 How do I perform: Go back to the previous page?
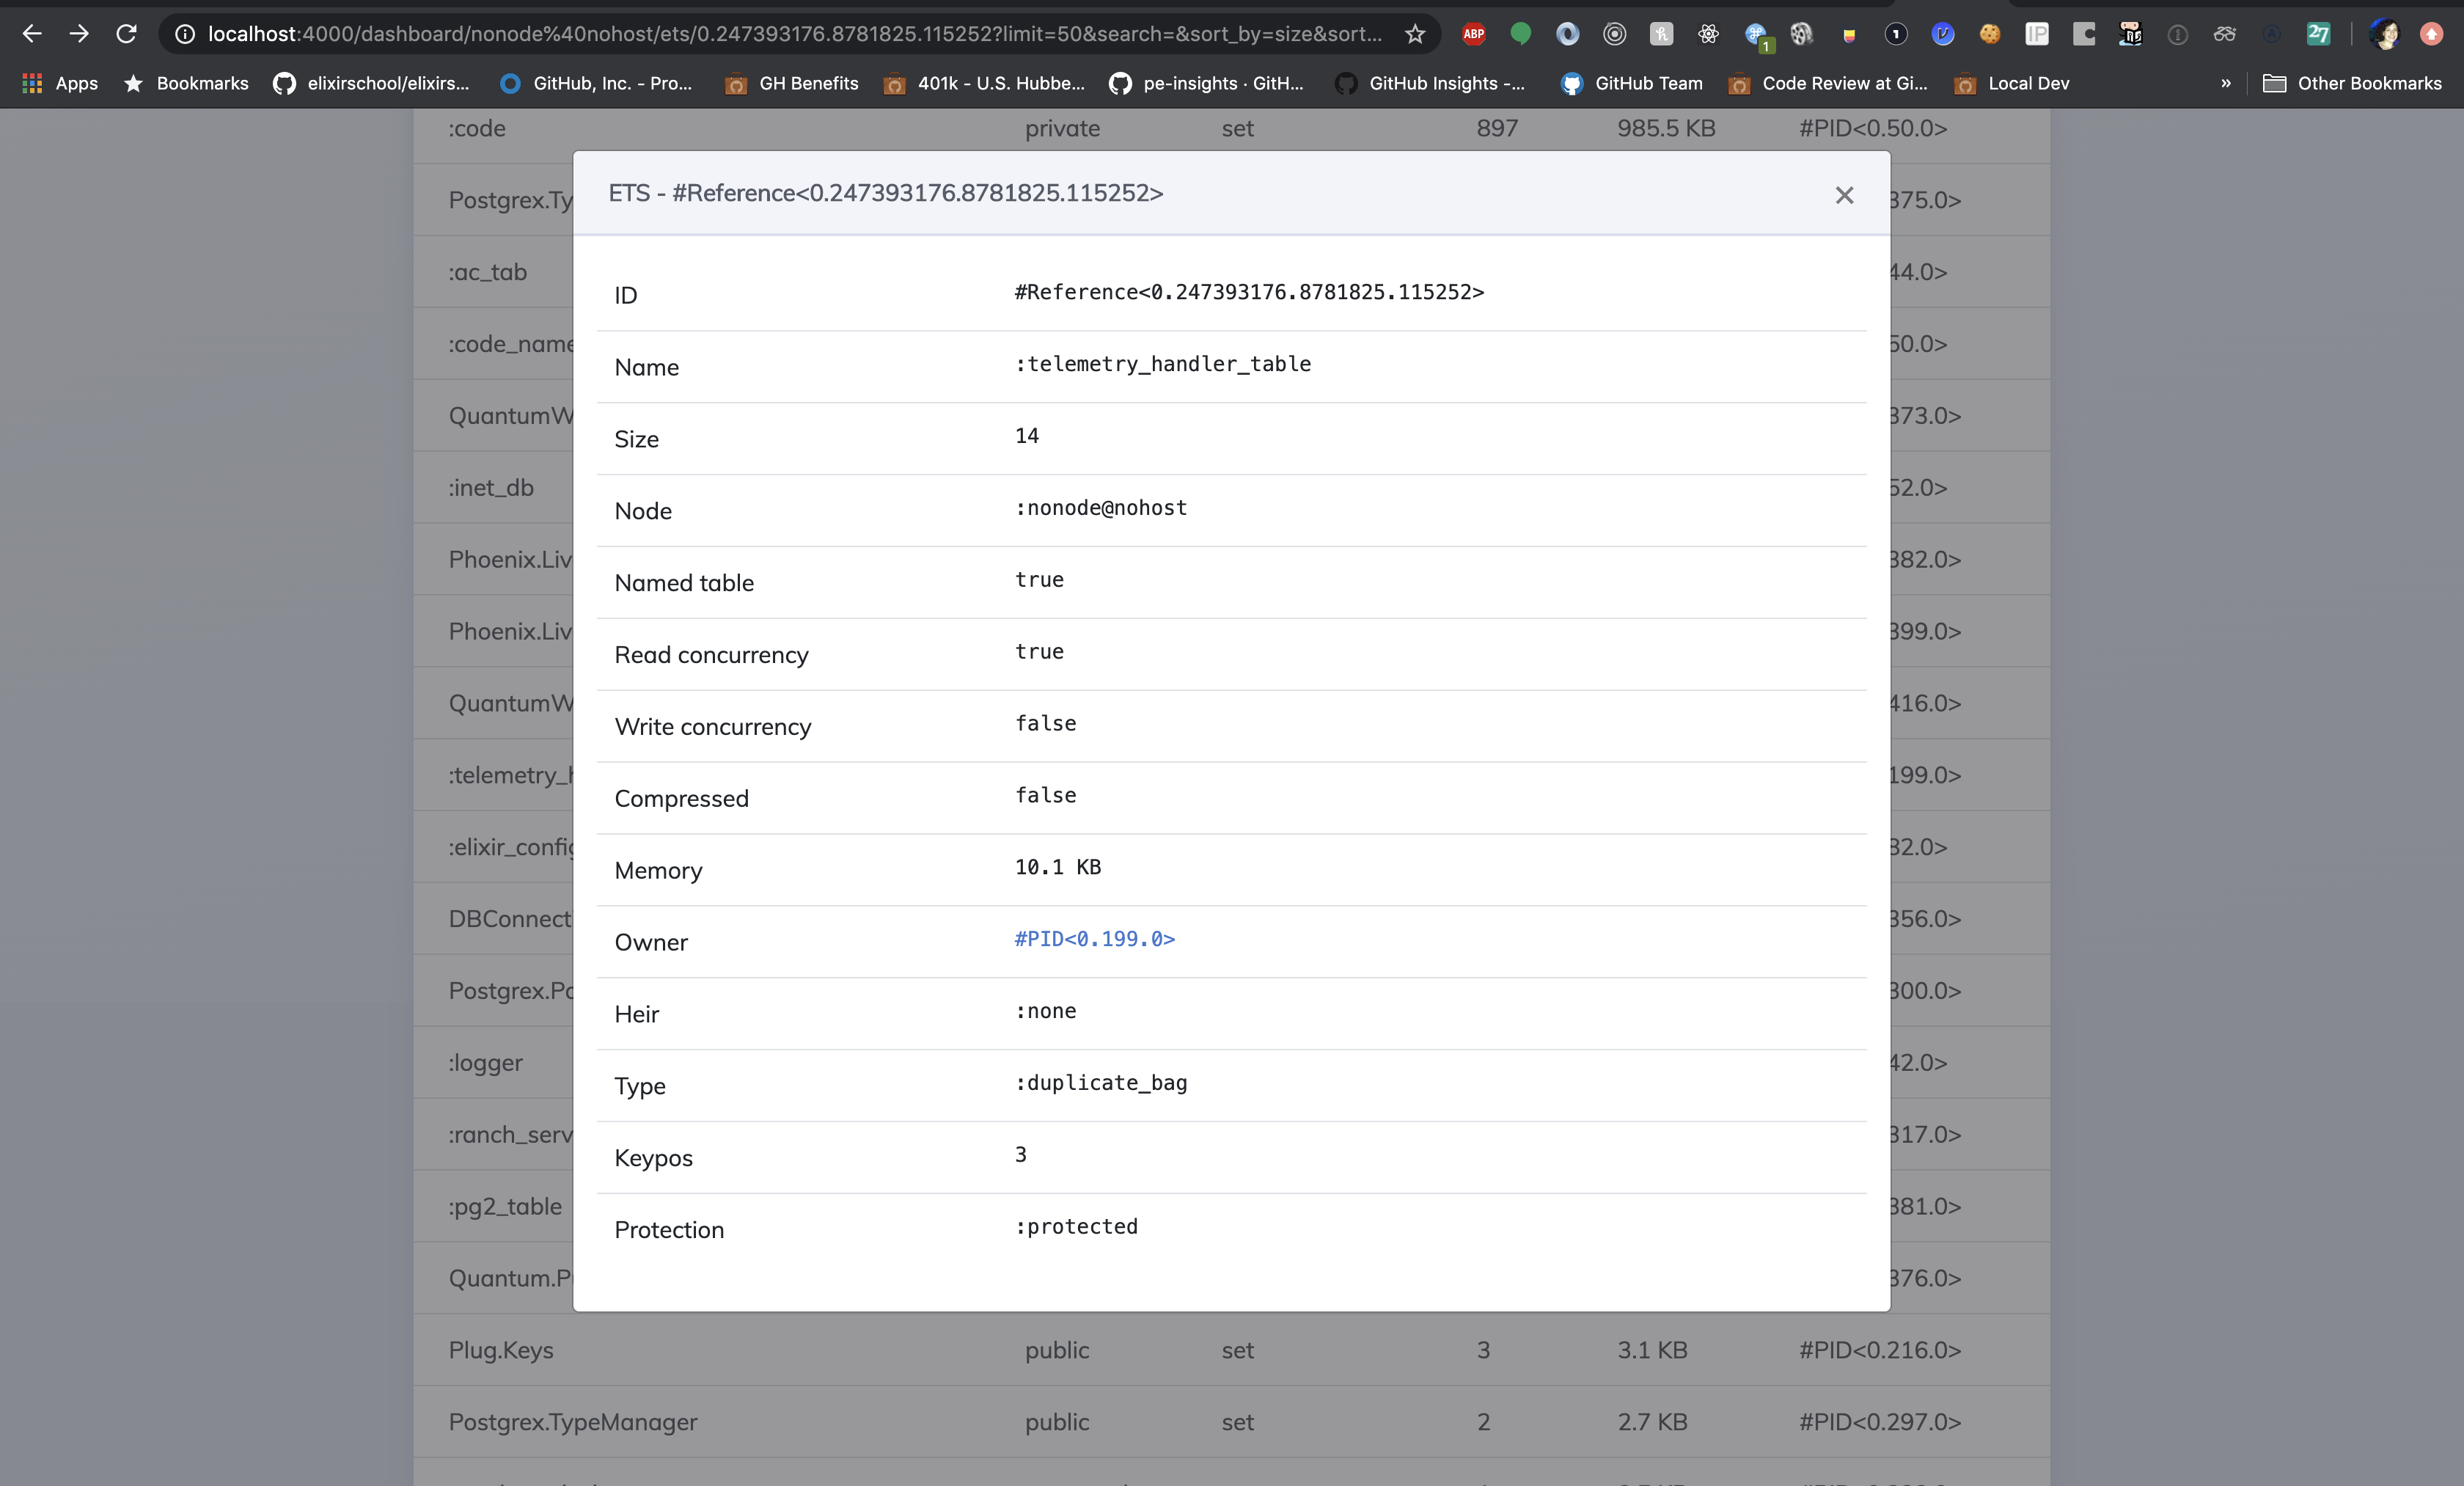32,34
